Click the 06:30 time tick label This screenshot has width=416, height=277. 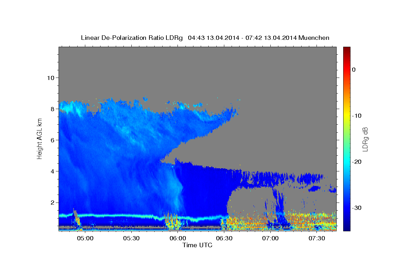click(224, 238)
